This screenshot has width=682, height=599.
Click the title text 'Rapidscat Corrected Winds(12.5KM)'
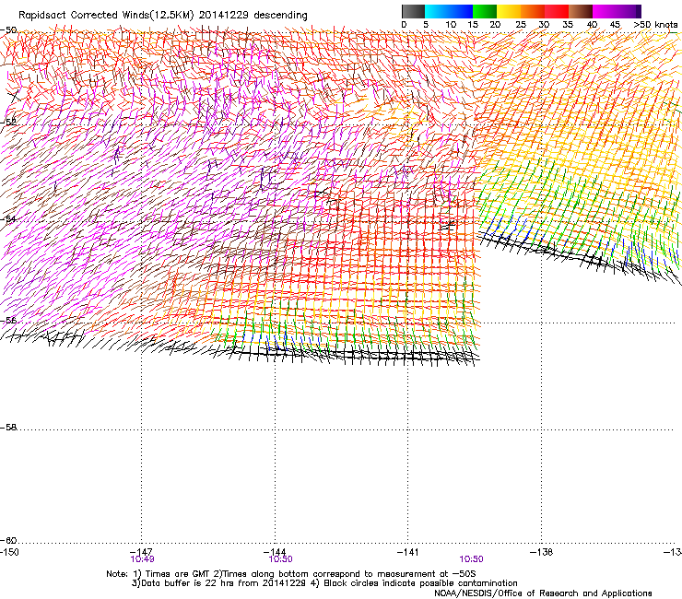point(106,16)
